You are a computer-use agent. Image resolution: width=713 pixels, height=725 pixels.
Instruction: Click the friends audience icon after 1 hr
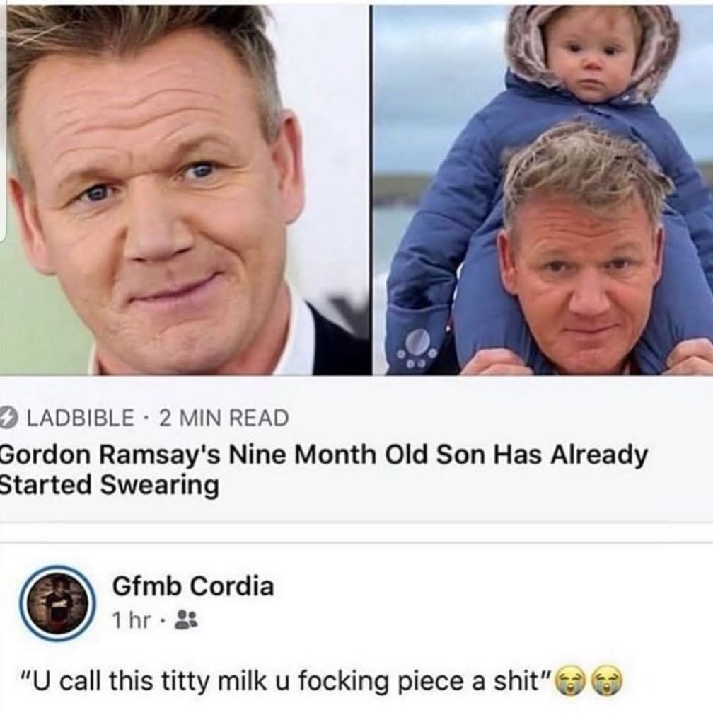(186, 620)
